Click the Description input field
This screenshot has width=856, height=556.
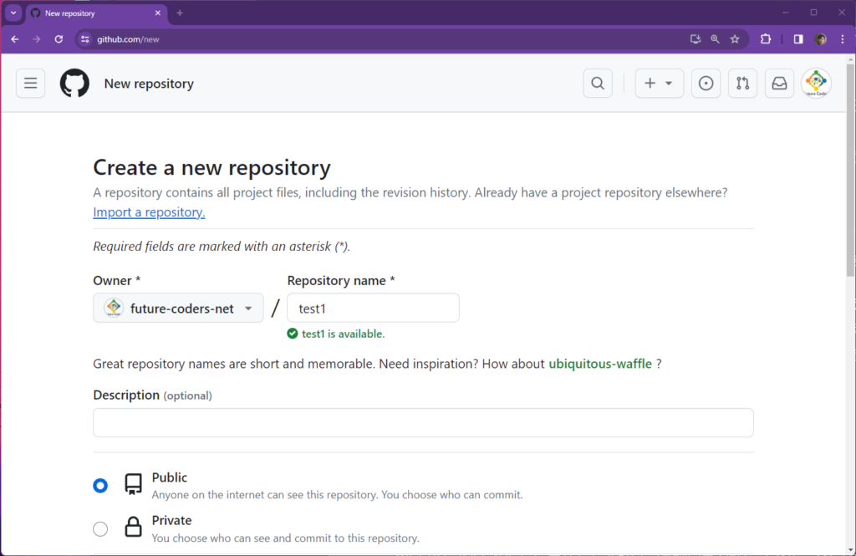[x=423, y=423]
